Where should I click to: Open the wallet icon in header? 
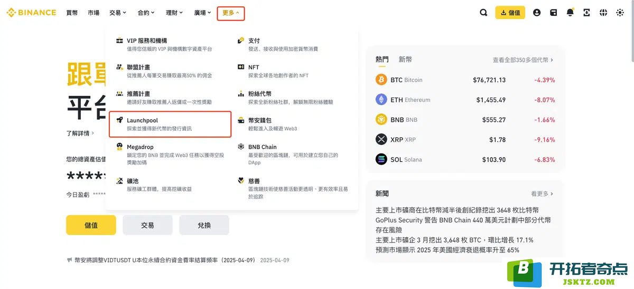553,13
